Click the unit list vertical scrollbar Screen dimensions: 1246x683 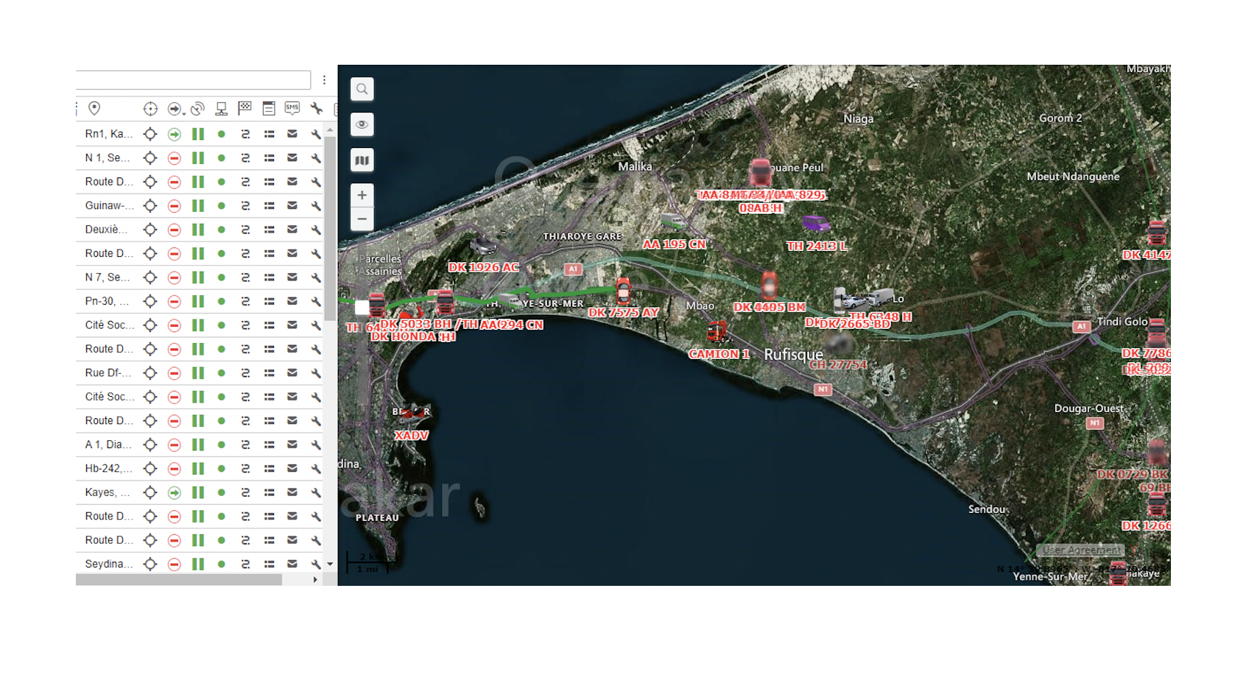coord(330,228)
